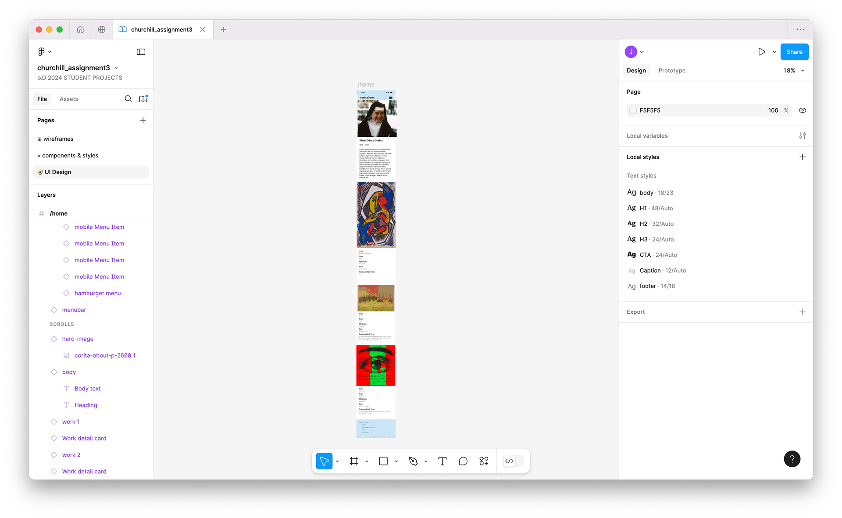Click the hero-image component icon
The image size is (842, 518).
(x=54, y=339)
